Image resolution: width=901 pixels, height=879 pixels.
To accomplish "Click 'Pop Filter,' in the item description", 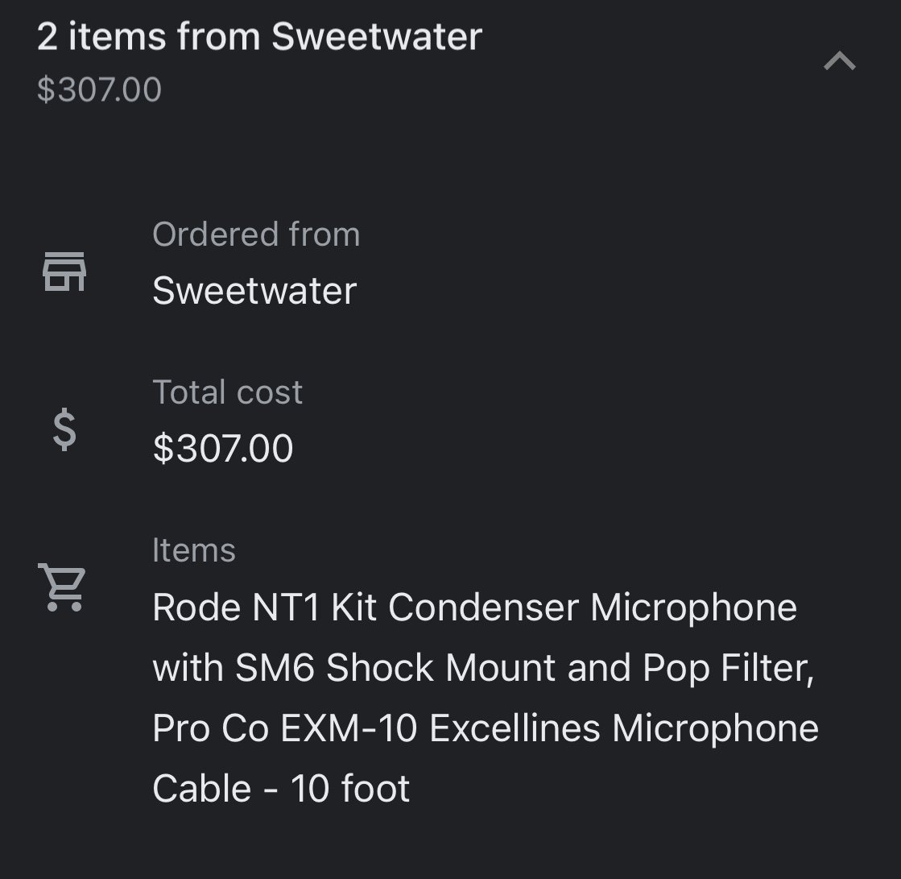I will (x=728, y=669).
